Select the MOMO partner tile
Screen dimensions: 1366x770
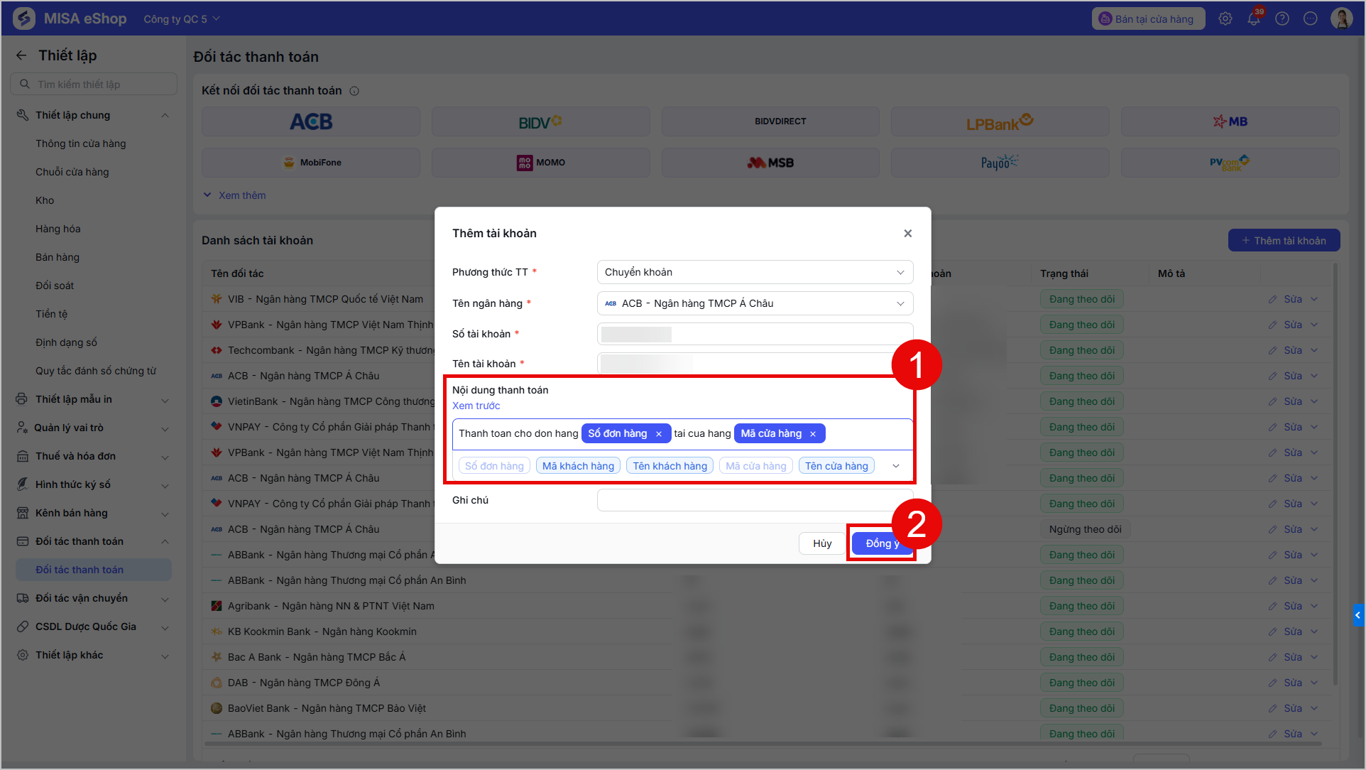tap(540, 163)
